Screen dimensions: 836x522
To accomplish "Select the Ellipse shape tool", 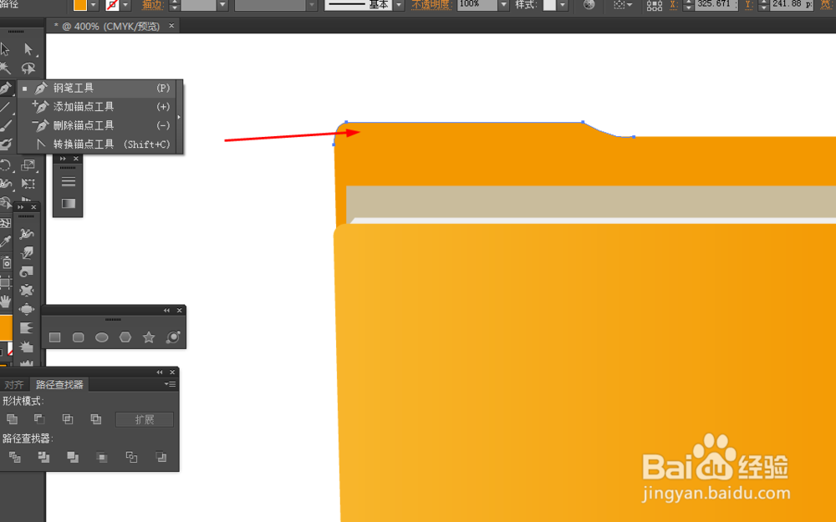I will pos(101,337).
